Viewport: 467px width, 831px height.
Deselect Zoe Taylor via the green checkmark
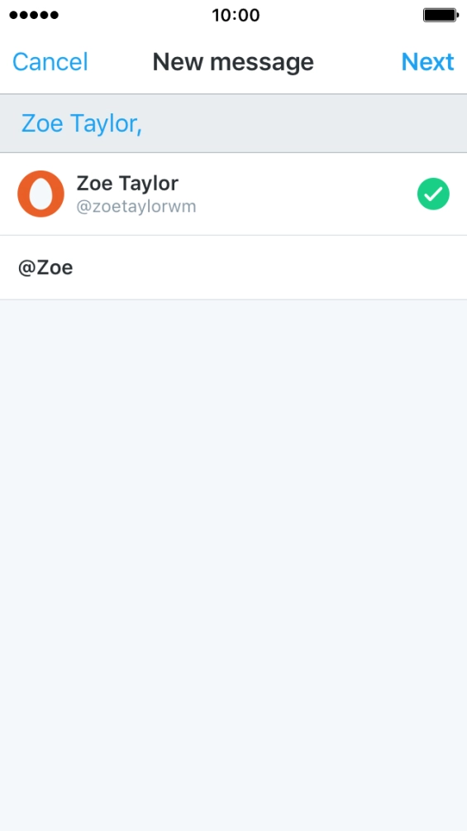(x=433, y=194)
